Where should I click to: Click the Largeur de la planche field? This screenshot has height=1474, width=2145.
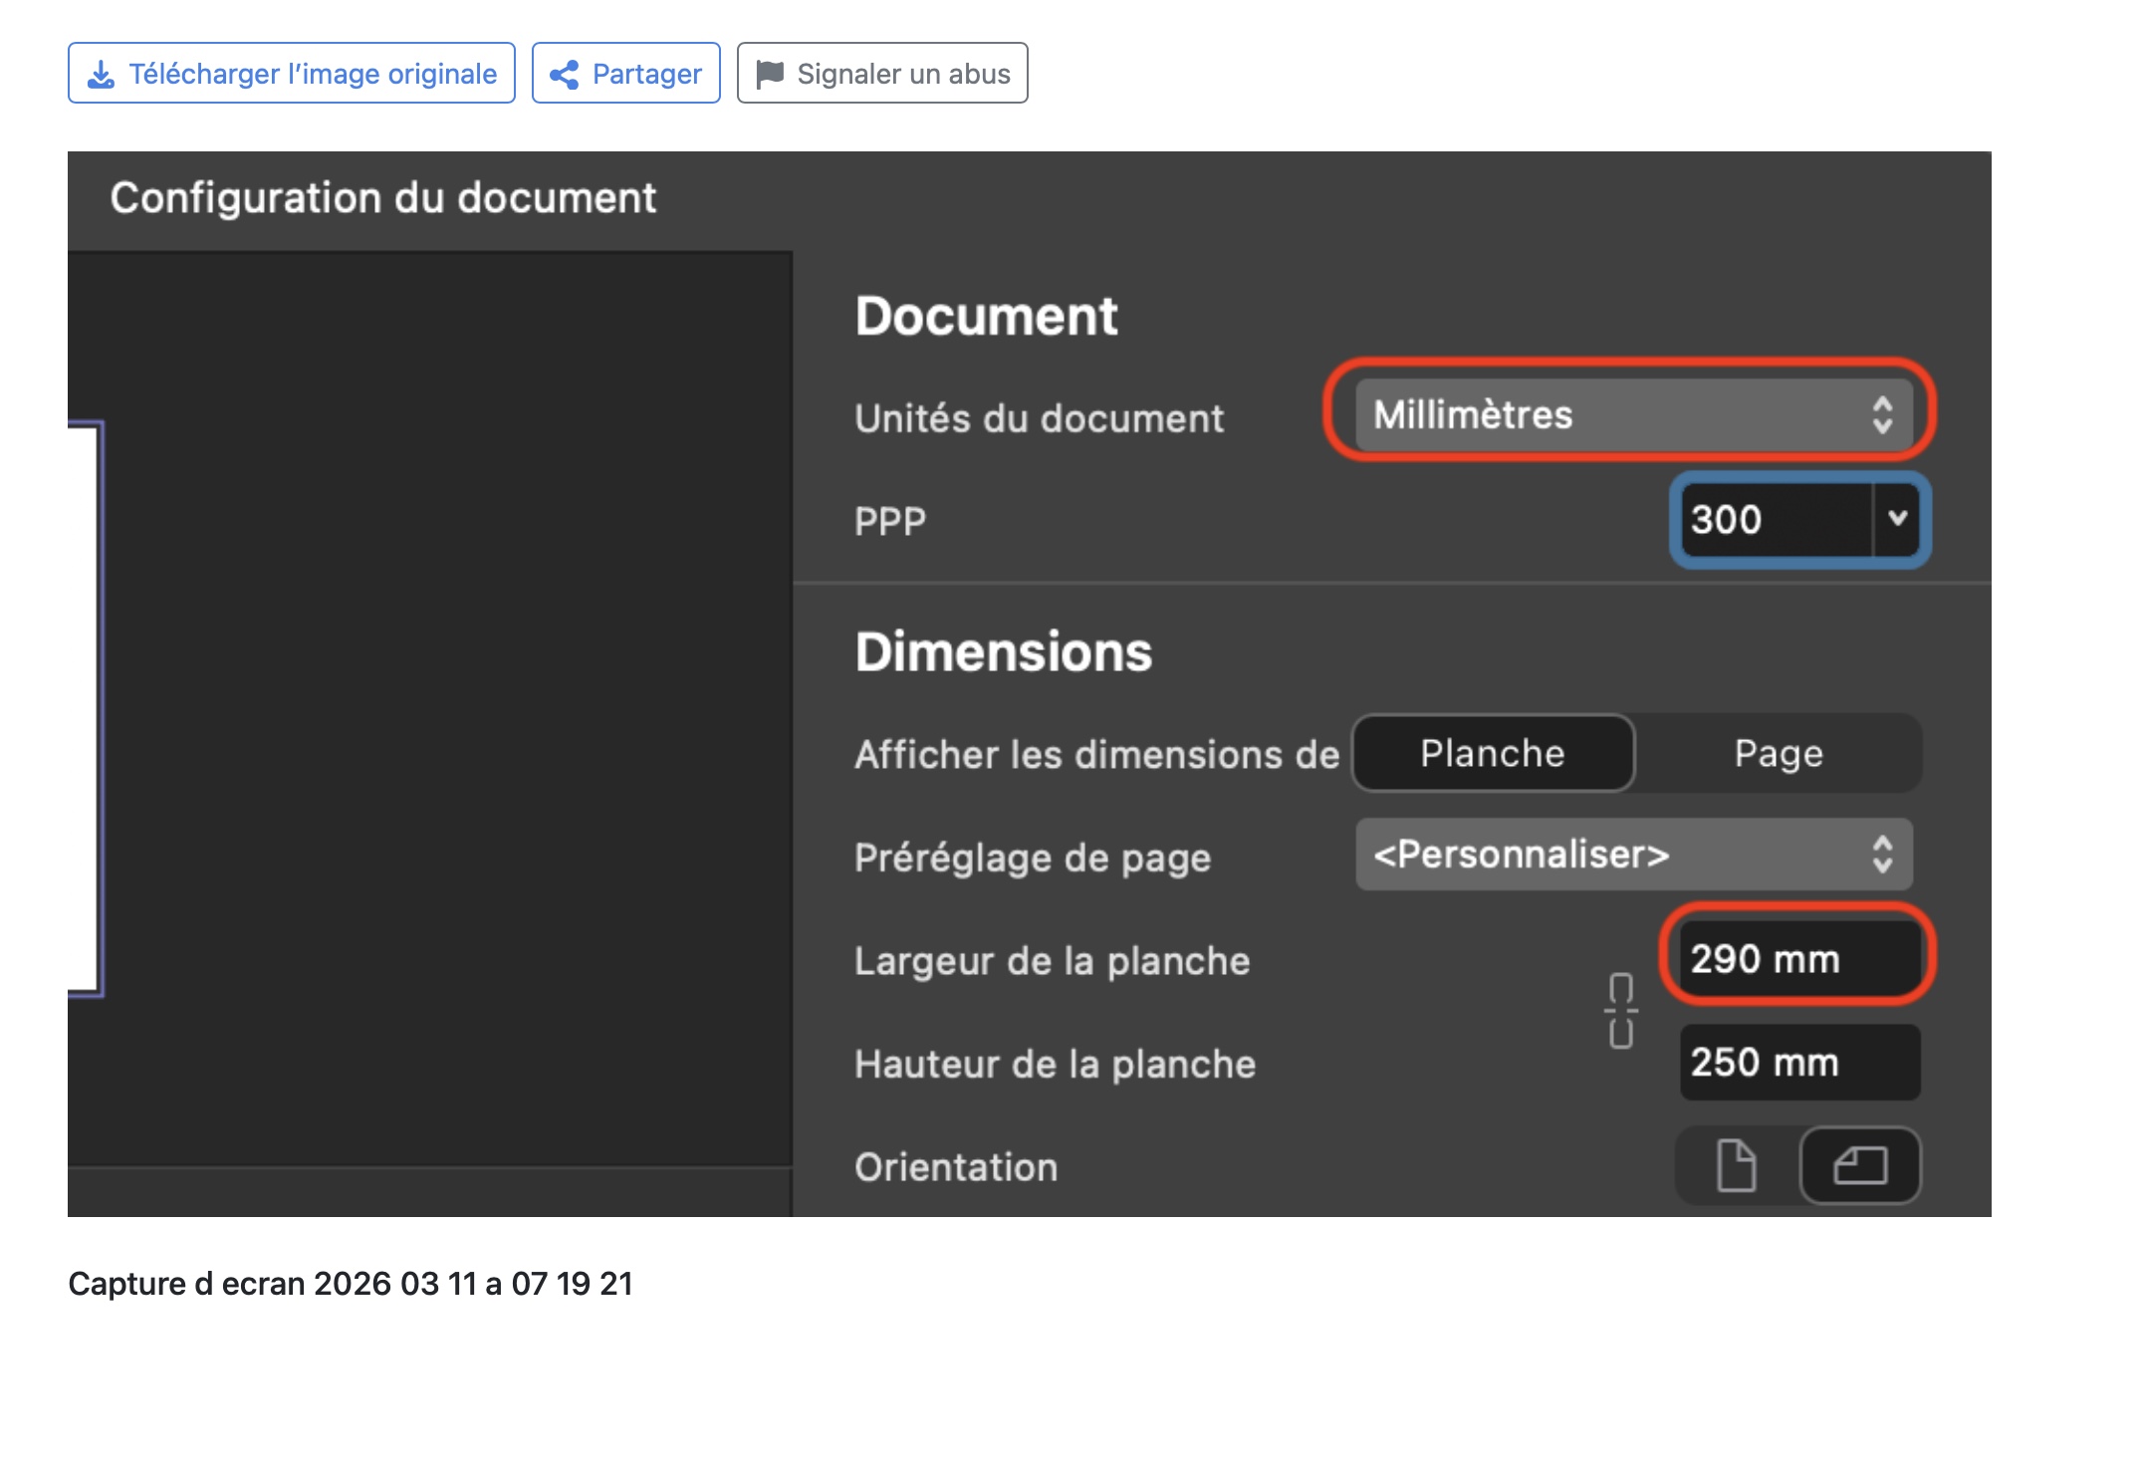1798,959
